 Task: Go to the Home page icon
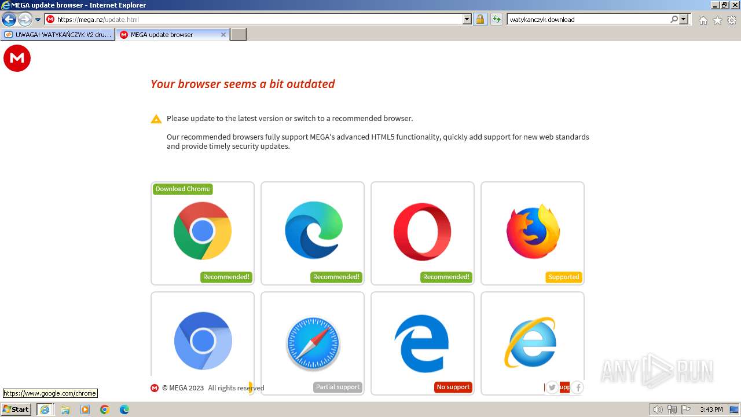point(703,20)
